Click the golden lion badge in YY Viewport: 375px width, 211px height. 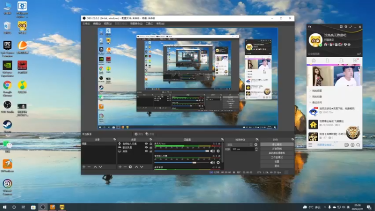(x=353, y=133)
